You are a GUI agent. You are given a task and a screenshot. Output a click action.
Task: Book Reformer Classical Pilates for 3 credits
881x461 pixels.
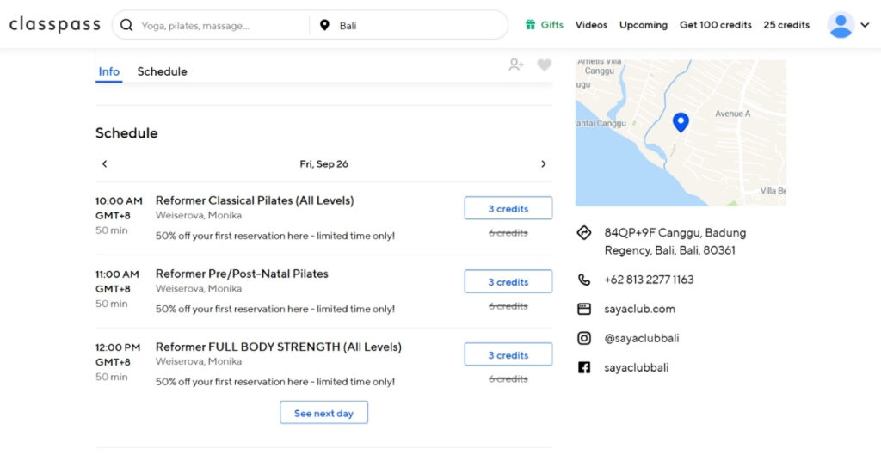[x=508, y=208]
